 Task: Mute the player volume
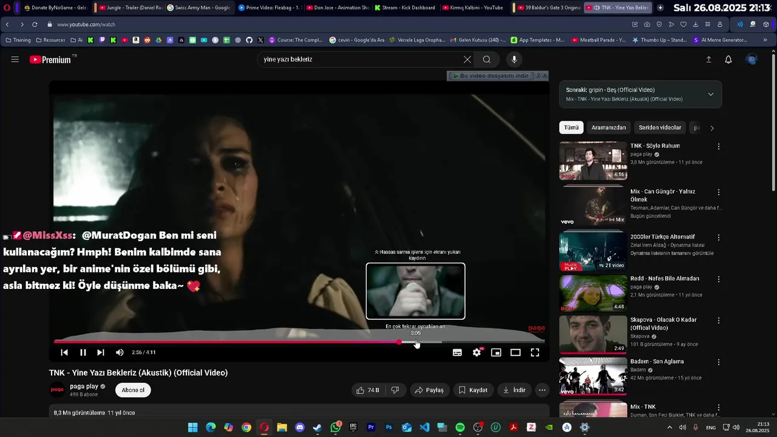coord(120,352)
